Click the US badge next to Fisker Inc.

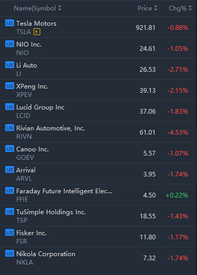tap(9, 233)
